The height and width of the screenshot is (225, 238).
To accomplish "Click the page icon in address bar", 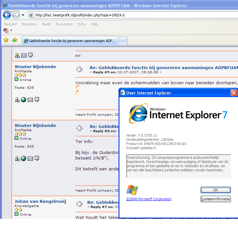I will [32, 15].
